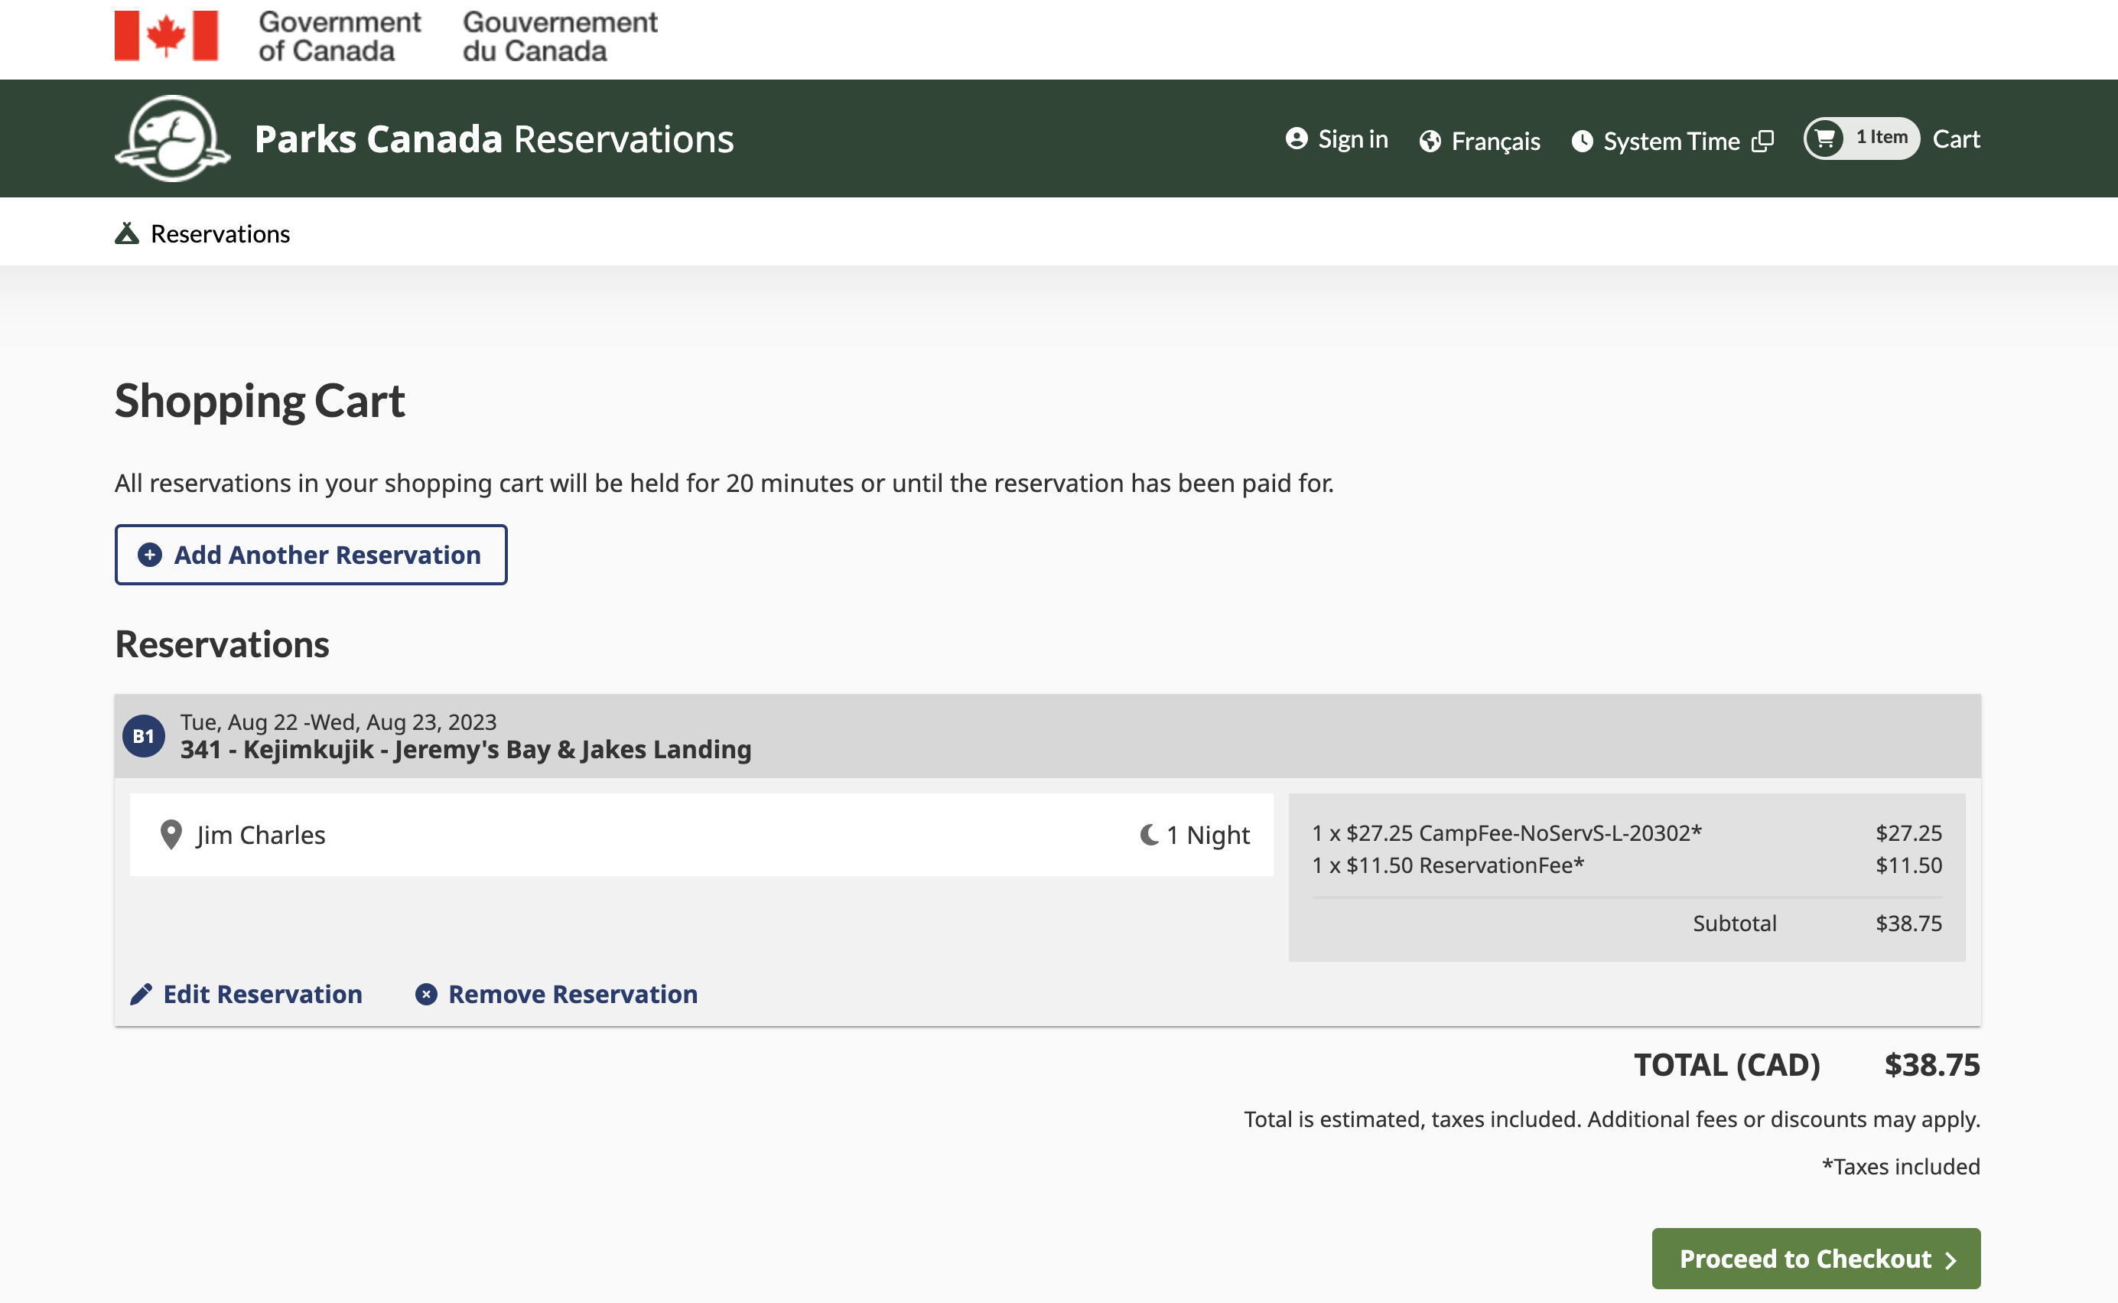Click 341 - Kejimkujik - Jeremy's Bay & Jakes Landing
This screenshot has width=2118, height=1303.
tap(466, 750)
